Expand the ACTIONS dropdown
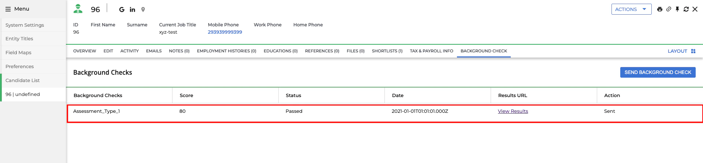This screenshot has width=703, height=163. click(631, 9)
